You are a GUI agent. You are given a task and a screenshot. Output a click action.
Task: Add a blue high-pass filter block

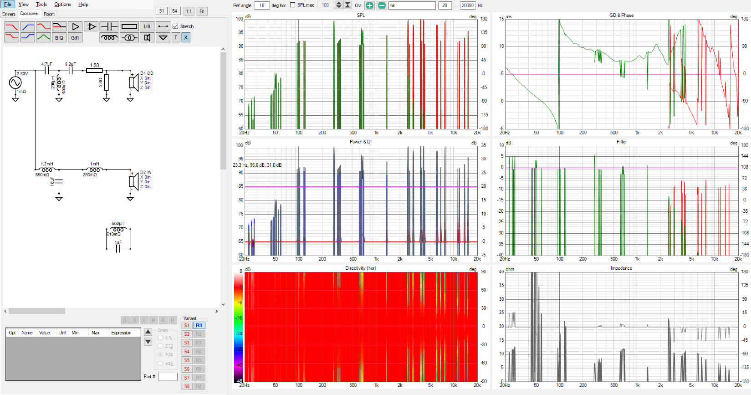click(27, 26)
